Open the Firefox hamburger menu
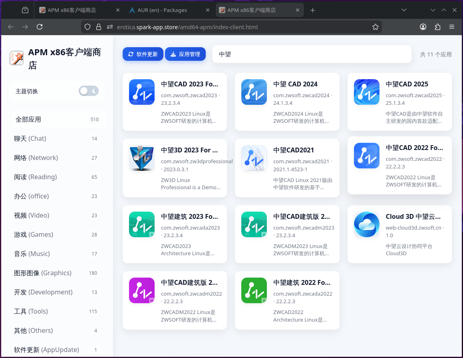The image size is (463, 358). coord(452,27)
